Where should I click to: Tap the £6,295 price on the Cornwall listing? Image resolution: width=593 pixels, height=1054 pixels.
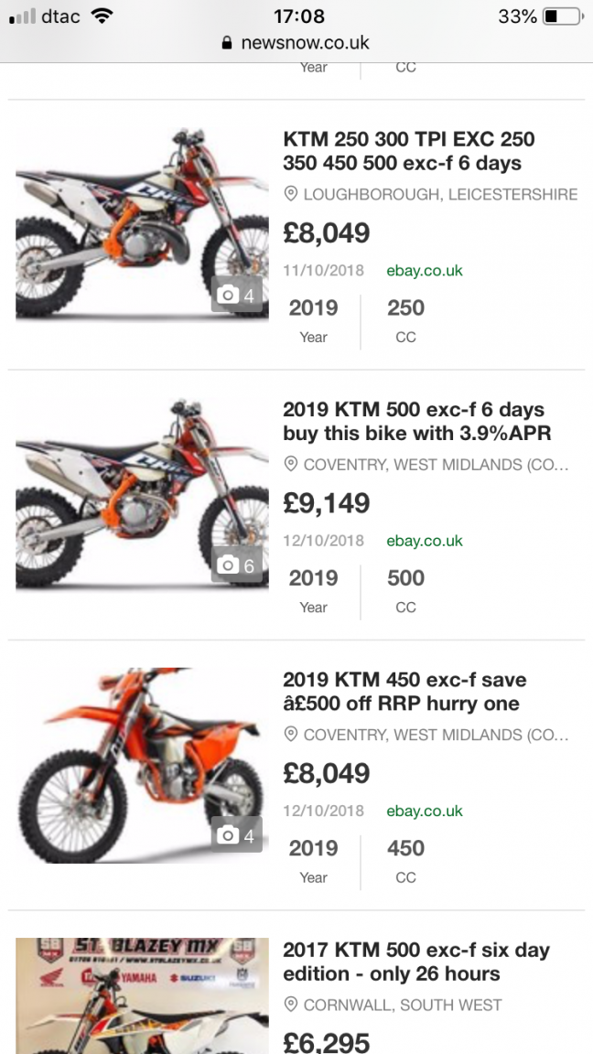click(x=327, y=1041)
